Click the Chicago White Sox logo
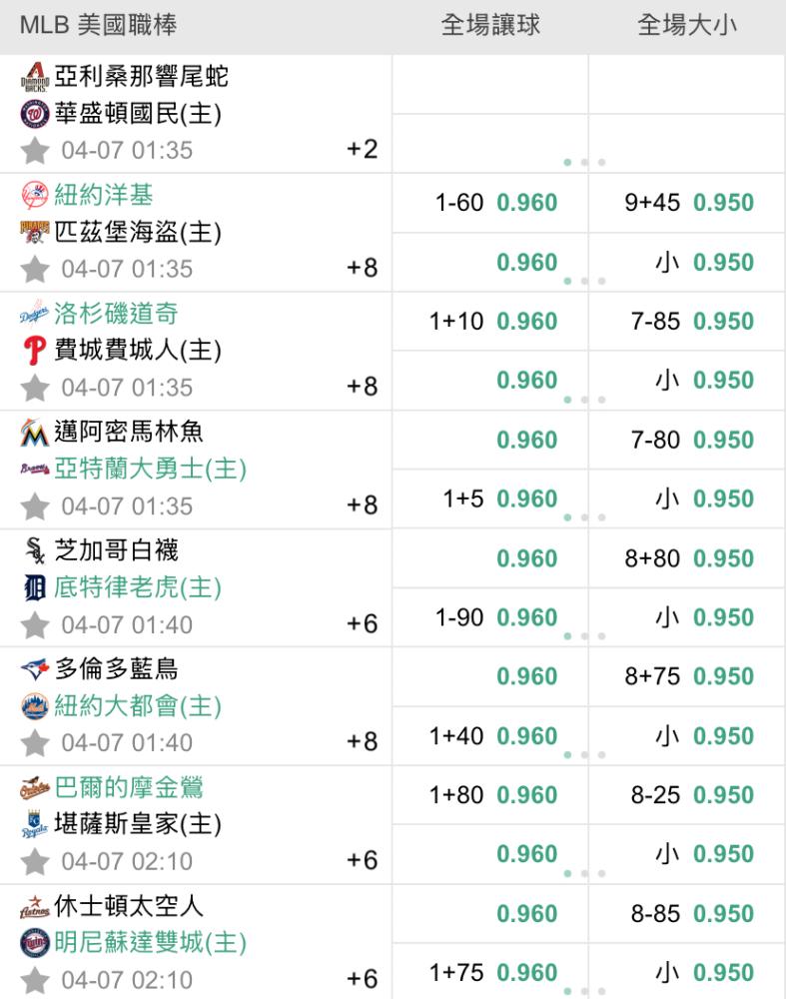Viewport: 786px width, 999px height. pyautogui.click(x=35, y=550)
